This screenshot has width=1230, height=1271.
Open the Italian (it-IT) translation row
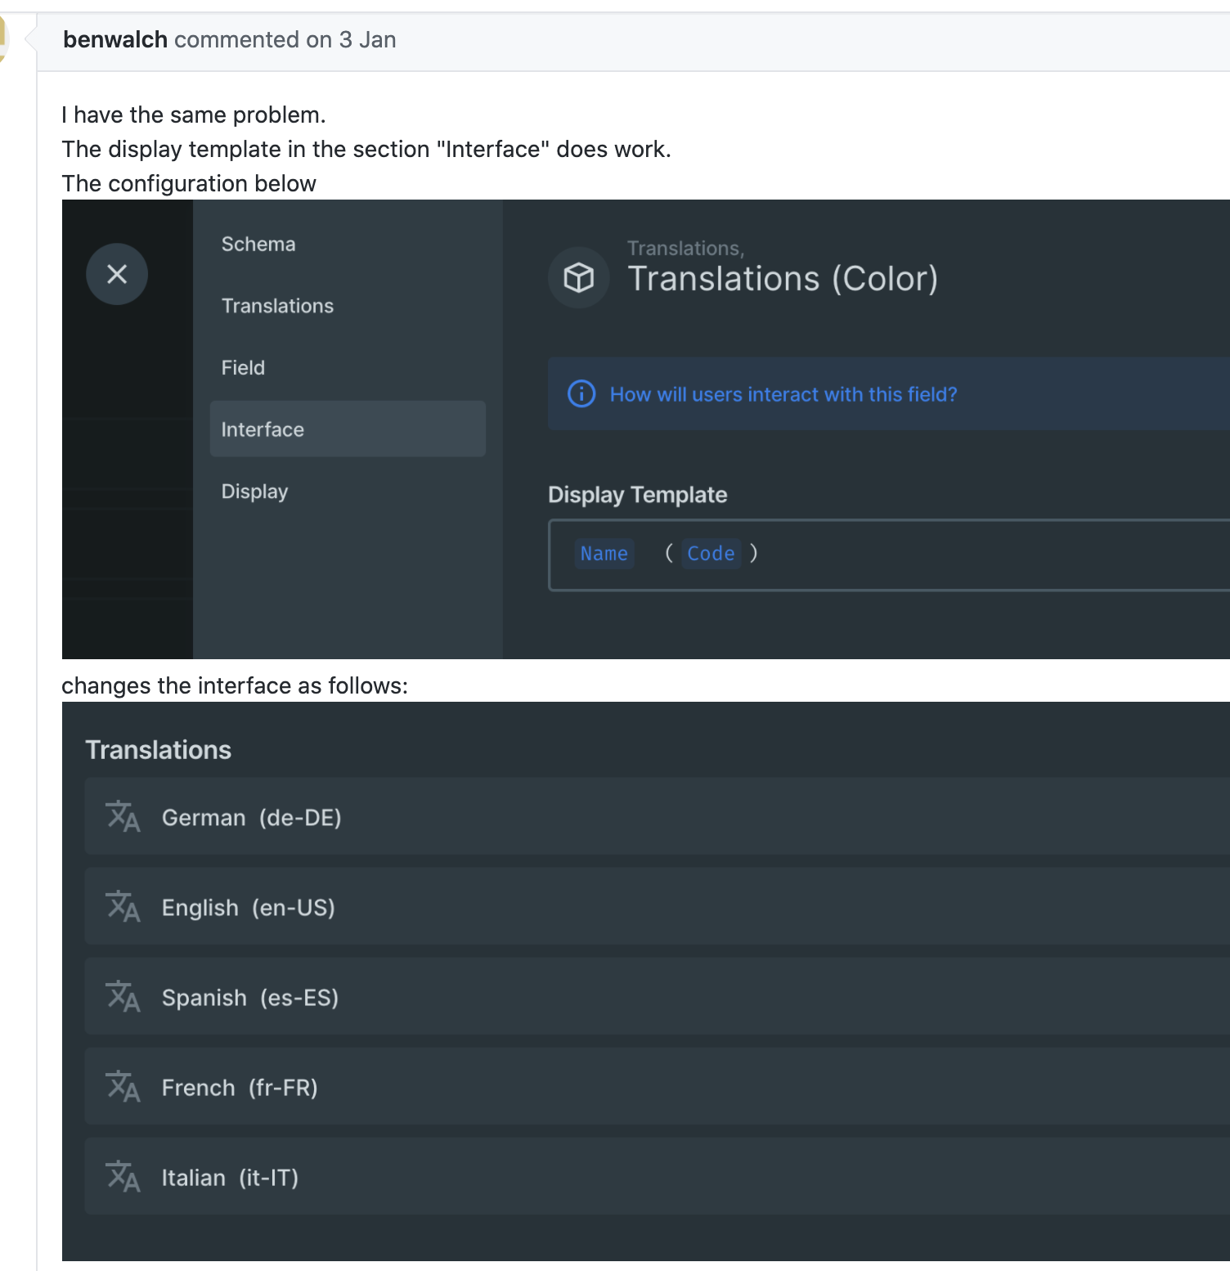click(x=658, y=1176)
